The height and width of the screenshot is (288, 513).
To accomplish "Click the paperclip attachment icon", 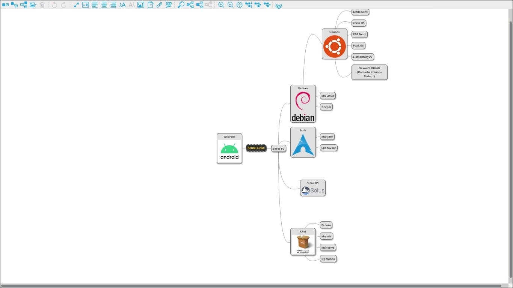I will [x=159, y=5].
